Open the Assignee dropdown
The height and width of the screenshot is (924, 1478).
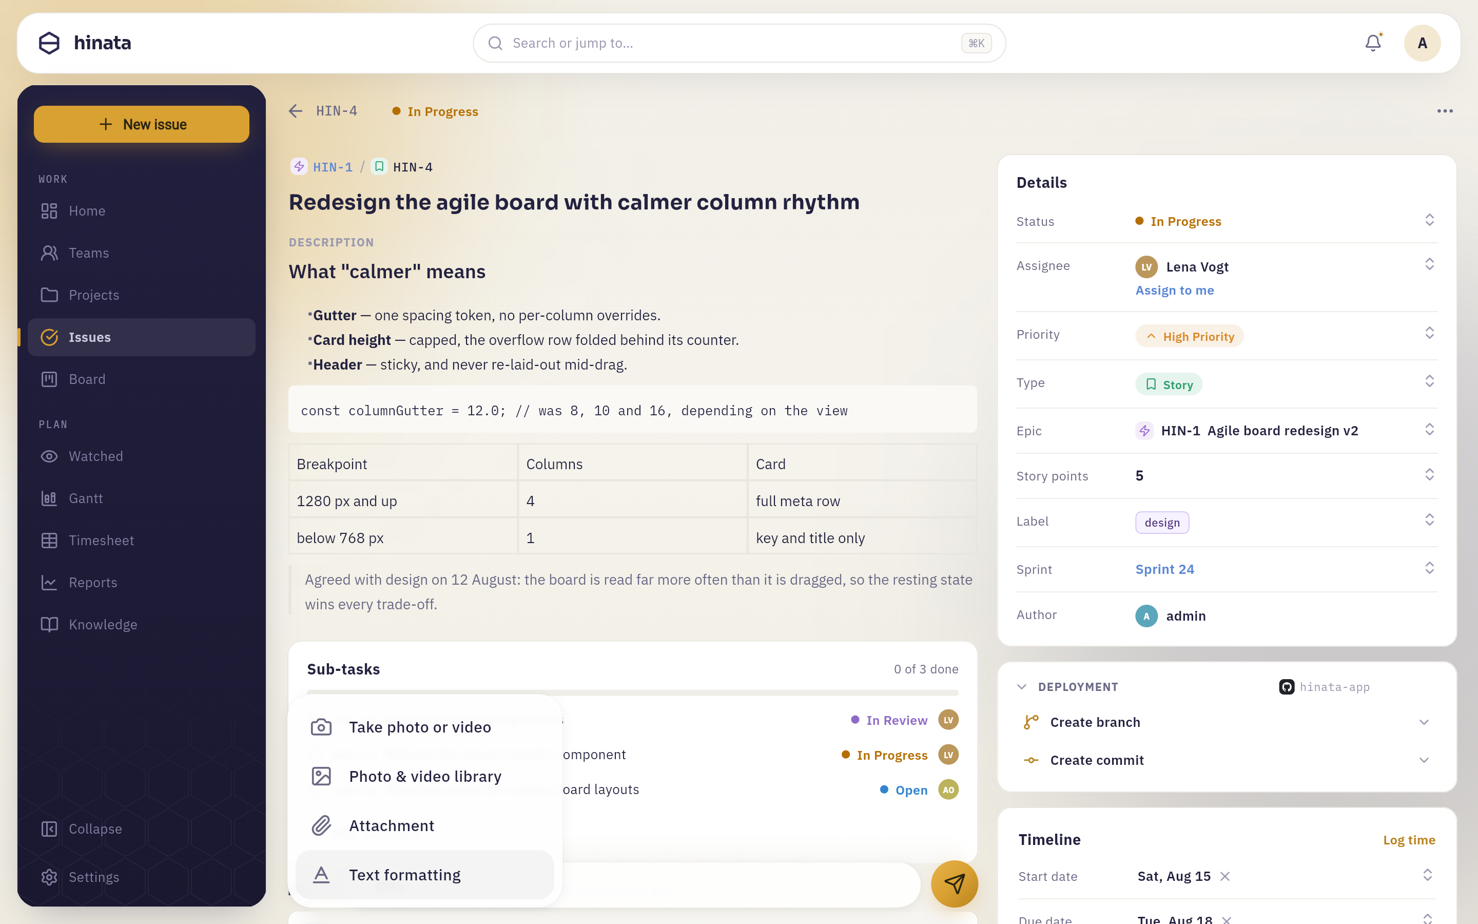click(1429, 264)
